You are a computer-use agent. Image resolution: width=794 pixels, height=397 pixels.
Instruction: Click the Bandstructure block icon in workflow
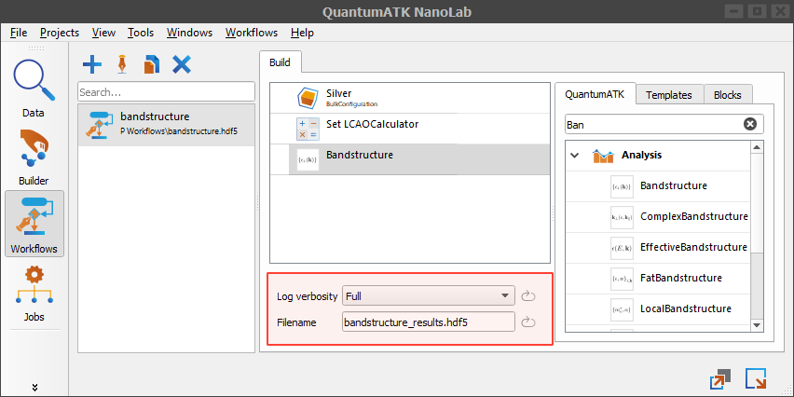[x=308, y=159]
